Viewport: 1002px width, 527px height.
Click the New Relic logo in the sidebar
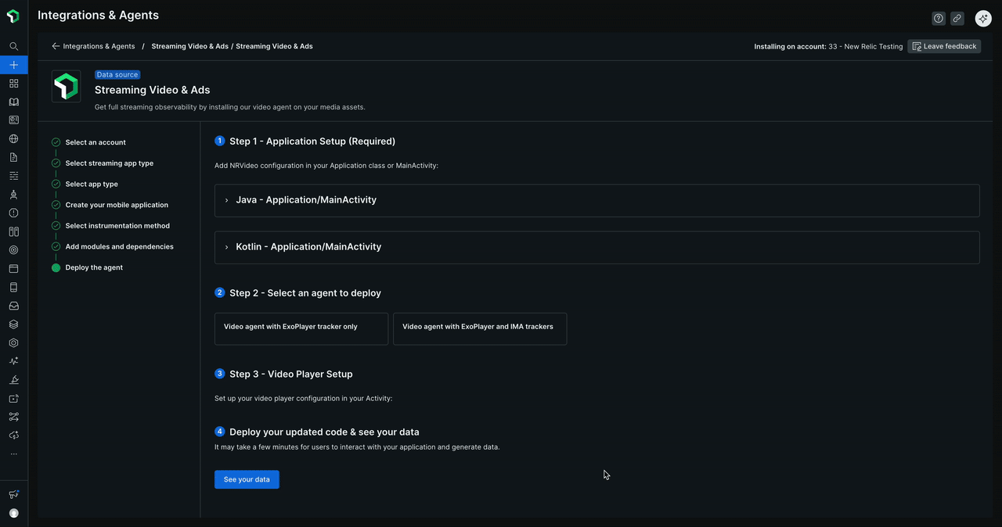(13, 16)
